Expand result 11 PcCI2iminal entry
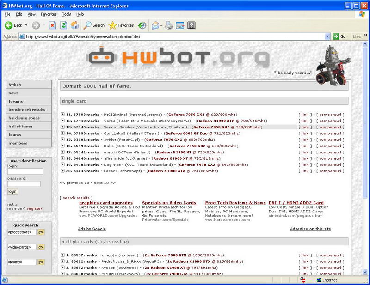The image size is (370, 285). point(62,115)
